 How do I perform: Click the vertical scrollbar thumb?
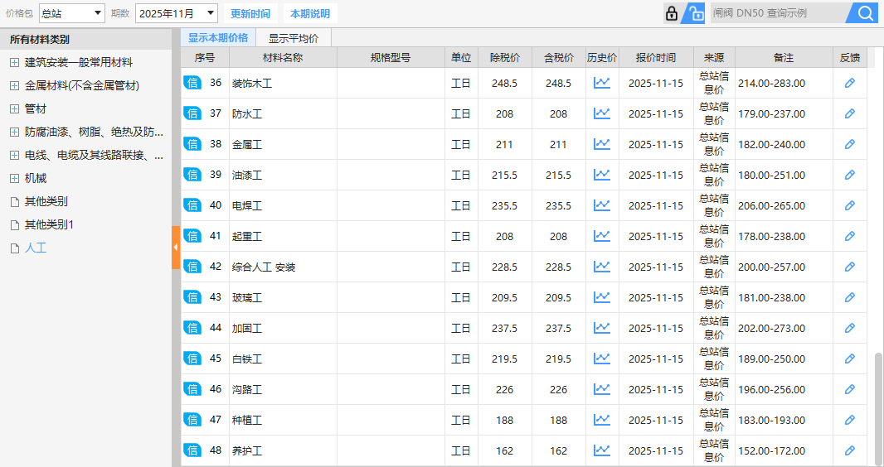coord(878,409)
